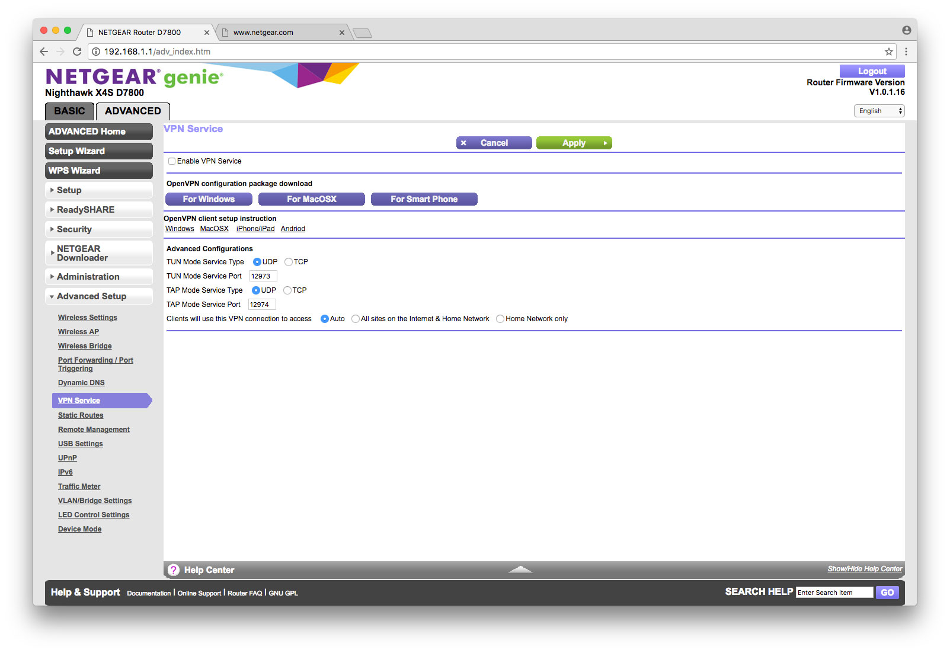Open Remote Management page
950x653 pixels.
(x=94, y=430)
